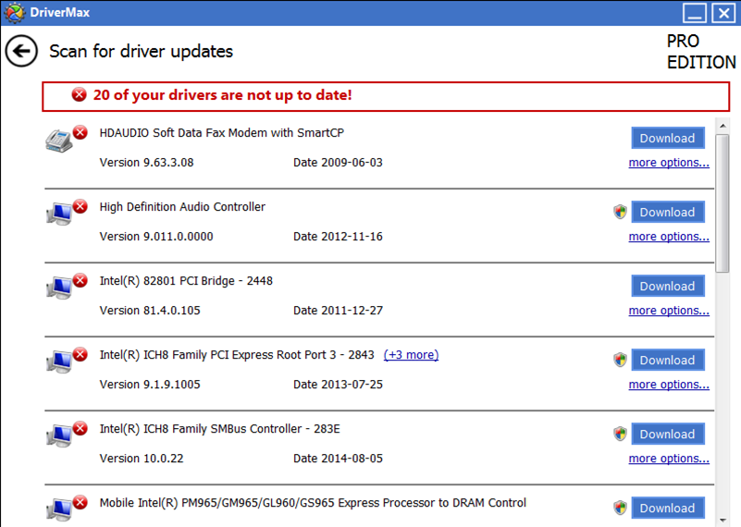Screen dimensions: 741x527
Task: Click 'Date 2009-06-03' text
Action: [338, 163]
